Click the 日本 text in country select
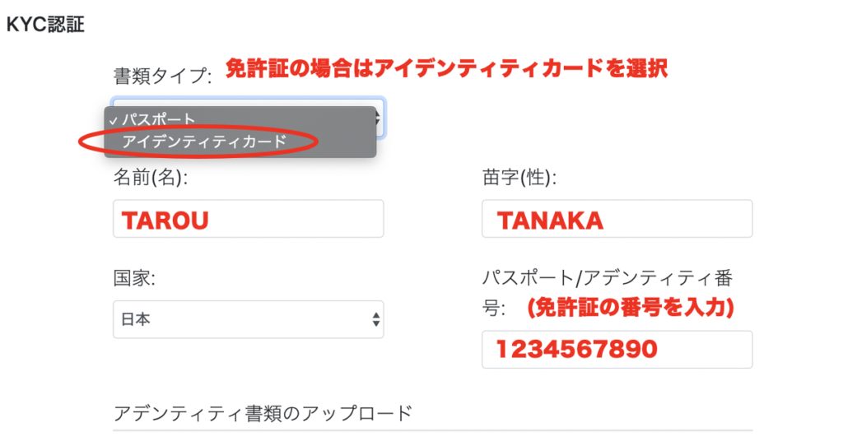The width and height of the screenshot is (843, 446). pyautogui.click(x=136, y=320)
